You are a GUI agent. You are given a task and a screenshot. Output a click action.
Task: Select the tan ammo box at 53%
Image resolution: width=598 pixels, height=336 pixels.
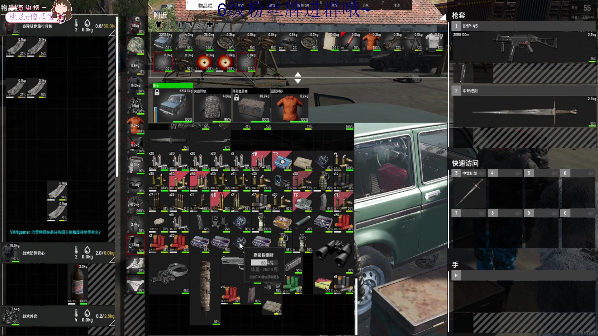point(272,304)
